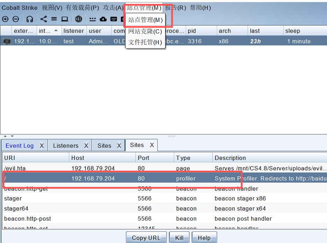Sort sessions by external column
The image size is (327, 243).
pyautogui.click(x=24, y=31)
